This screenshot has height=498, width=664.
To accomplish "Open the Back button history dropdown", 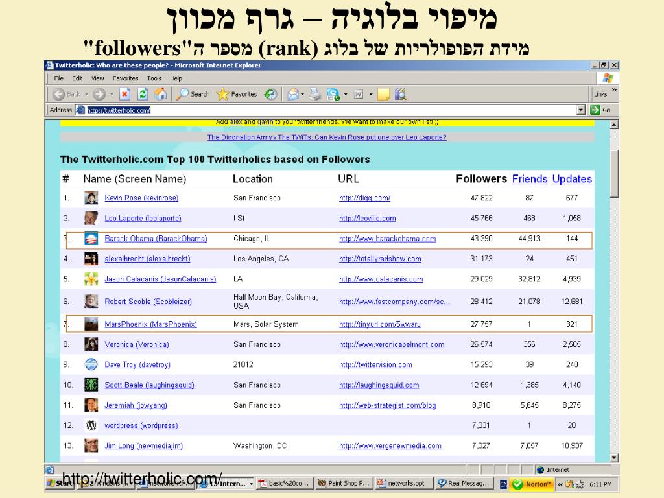I will pos(86,95).
